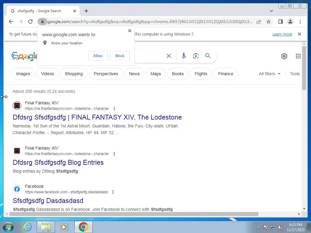Open the tab search dropdown arrow
The width and height of the screenshot is (311, 233).
pos(272,11)
